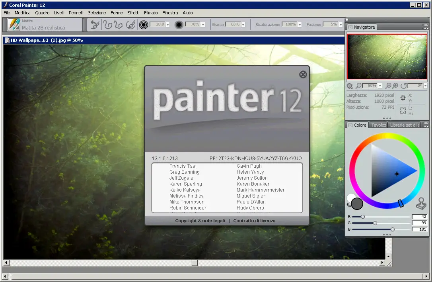The image size is (432, 282).
Task: Open the Quadro menu
Action: (42, 13)
